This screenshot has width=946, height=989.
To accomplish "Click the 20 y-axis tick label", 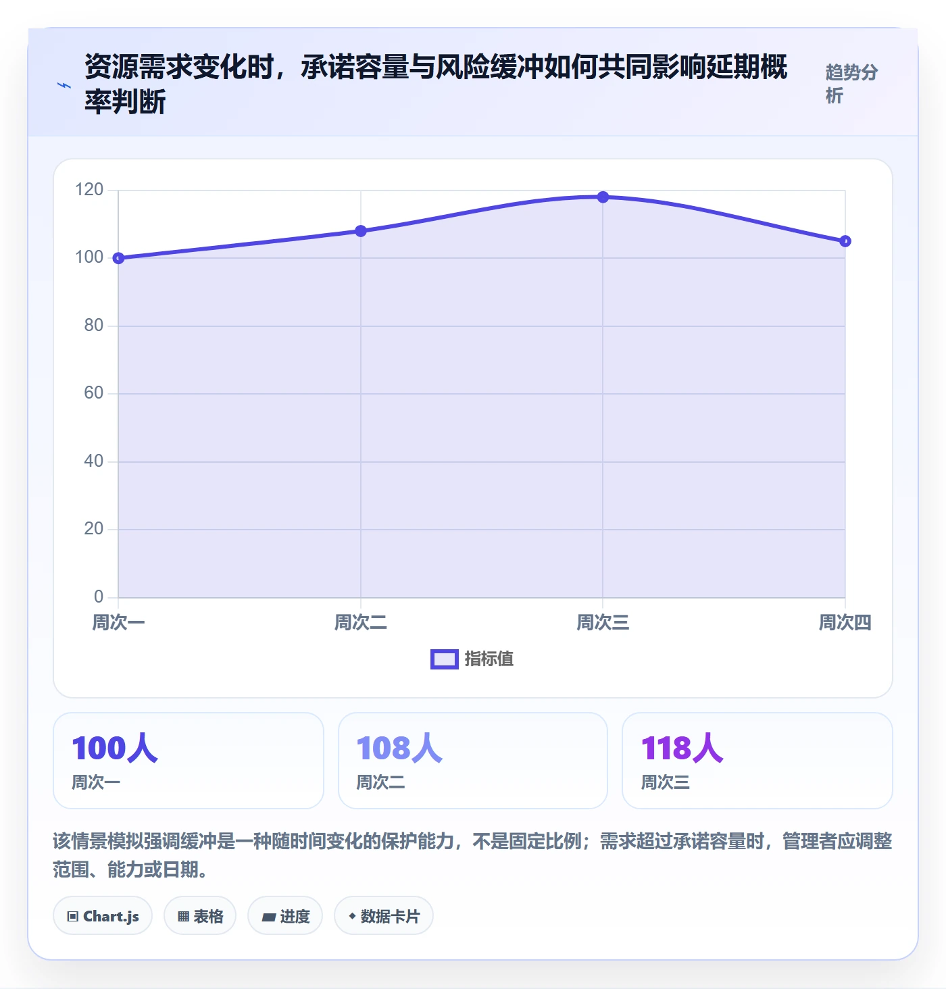I will pyautogui.click(x=94, y=529).
